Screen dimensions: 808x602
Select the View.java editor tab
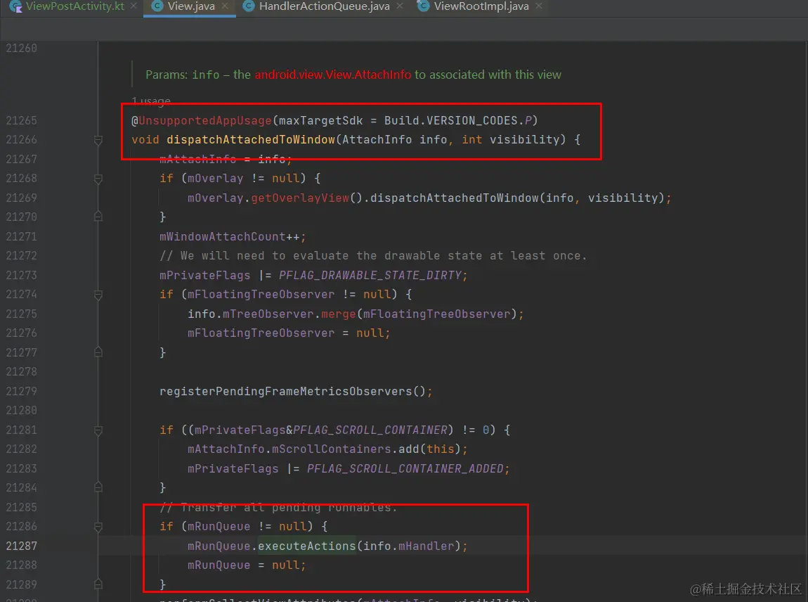click(x=190, y=6)
